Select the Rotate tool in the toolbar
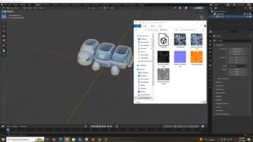 4,31
